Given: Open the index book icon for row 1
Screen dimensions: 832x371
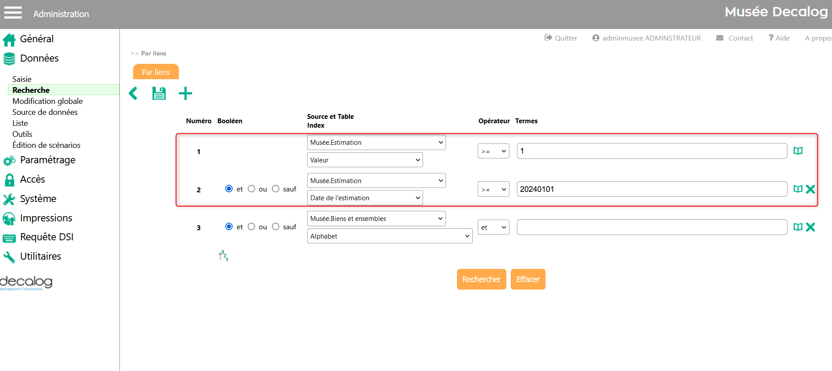Looking at the screenshot, I should [798, 151].
